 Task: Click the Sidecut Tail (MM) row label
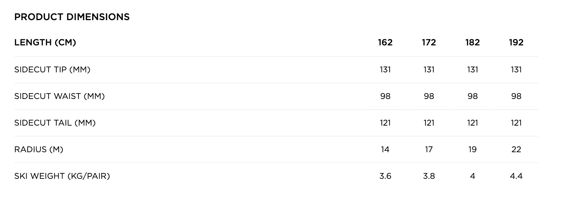coord(55,123)
